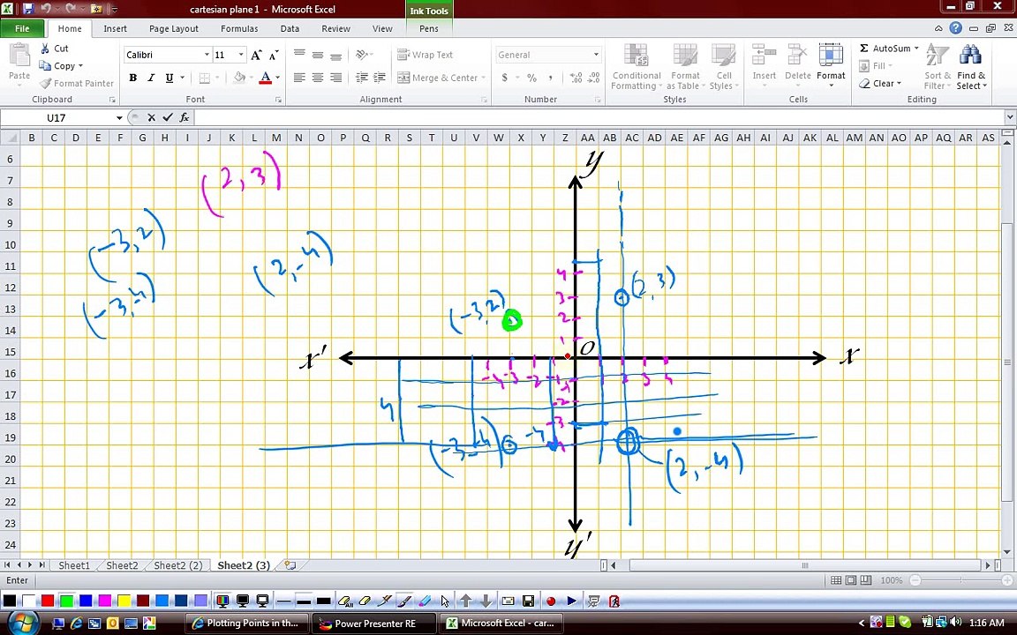Click the AutoSum sigma icon
The image size is (1017, 635).
(x=864, y=48)
